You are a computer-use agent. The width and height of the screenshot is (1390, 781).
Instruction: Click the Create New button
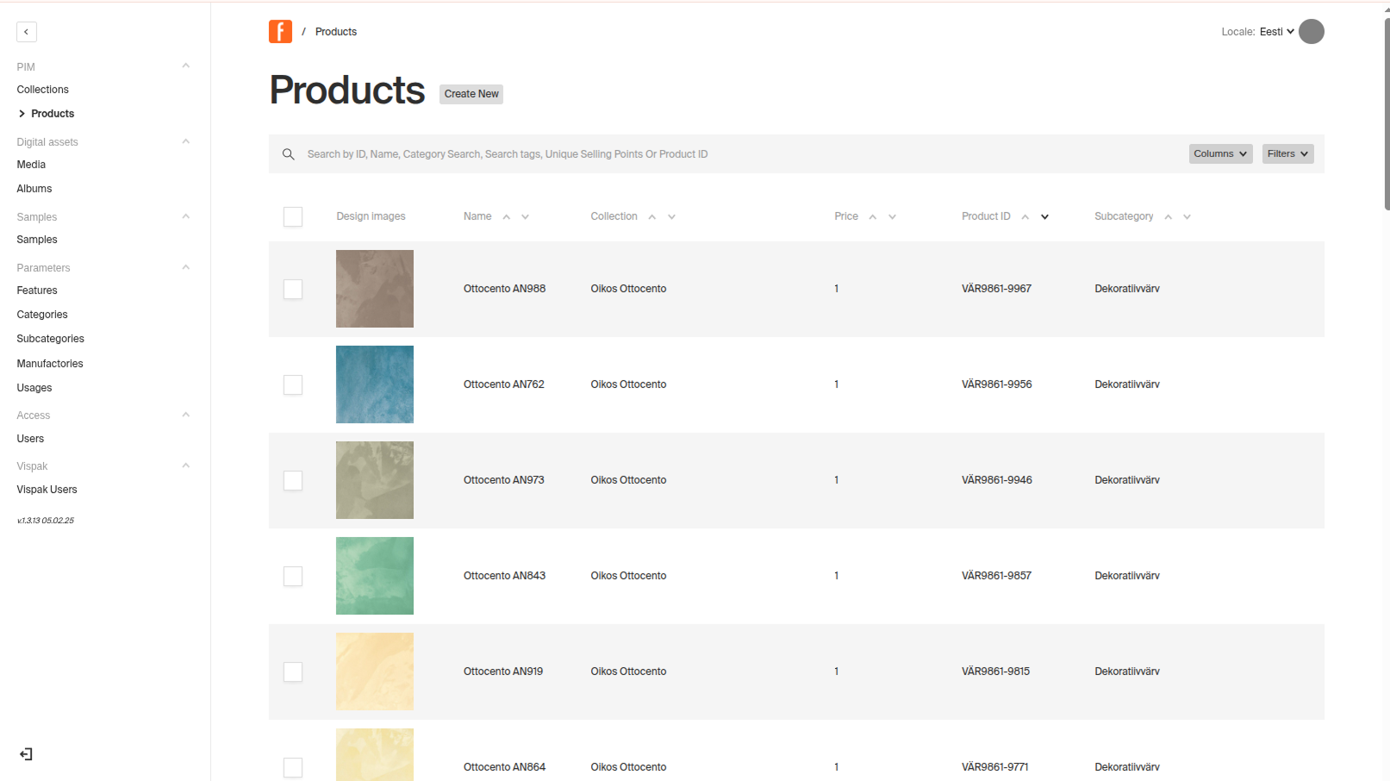471,94
